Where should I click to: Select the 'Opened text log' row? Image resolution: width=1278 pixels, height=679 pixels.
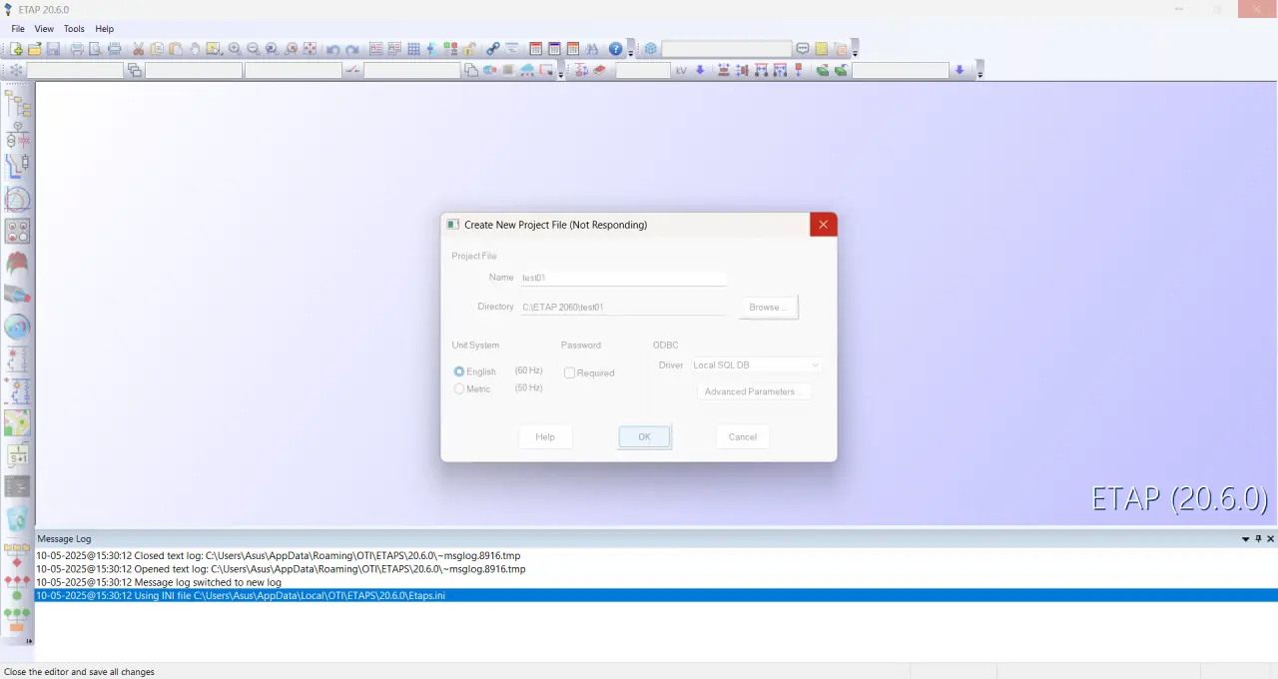(656, 569)
